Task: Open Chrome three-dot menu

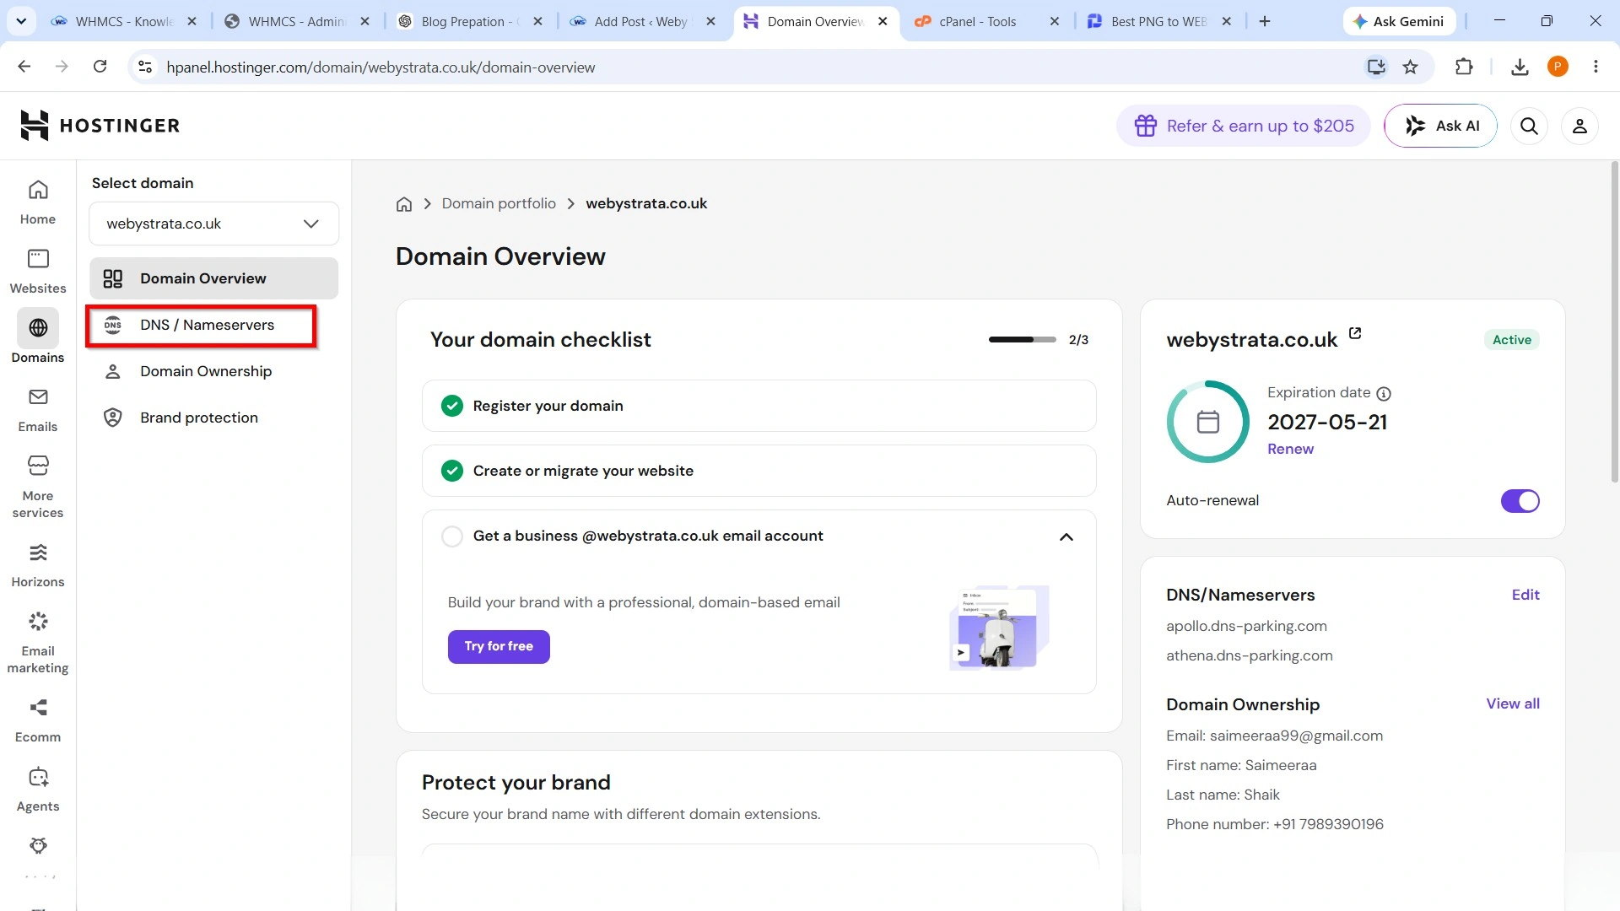Action: coord(1596,67)
